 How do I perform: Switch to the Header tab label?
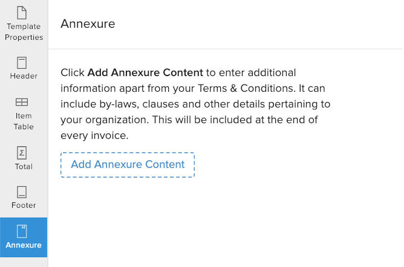tap(24, 76)
